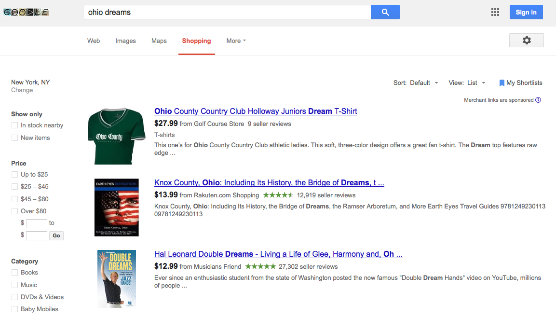Click 27,302 seller reviews text
Viewport: 556px width, 318px height.
click(308, 266)
